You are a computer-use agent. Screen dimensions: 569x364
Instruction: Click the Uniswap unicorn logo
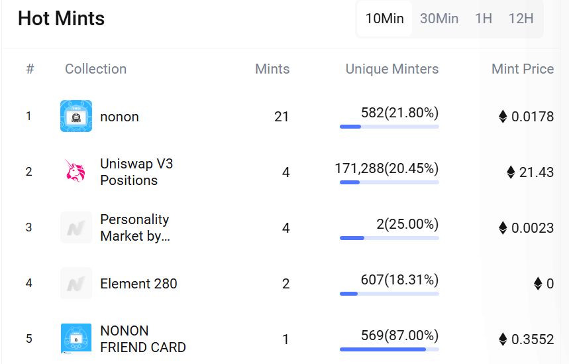point(76,172)
